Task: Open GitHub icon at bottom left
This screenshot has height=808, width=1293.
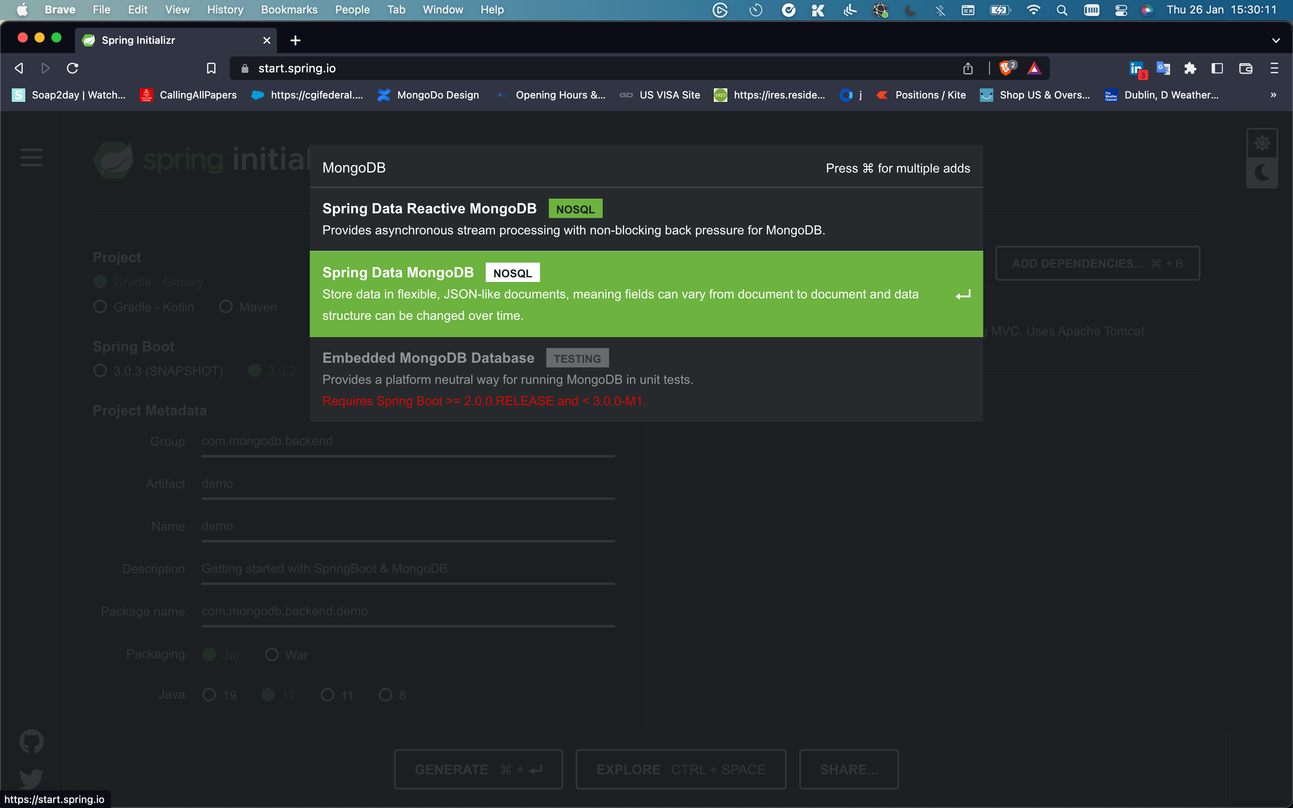Action: tap(32, 741)
